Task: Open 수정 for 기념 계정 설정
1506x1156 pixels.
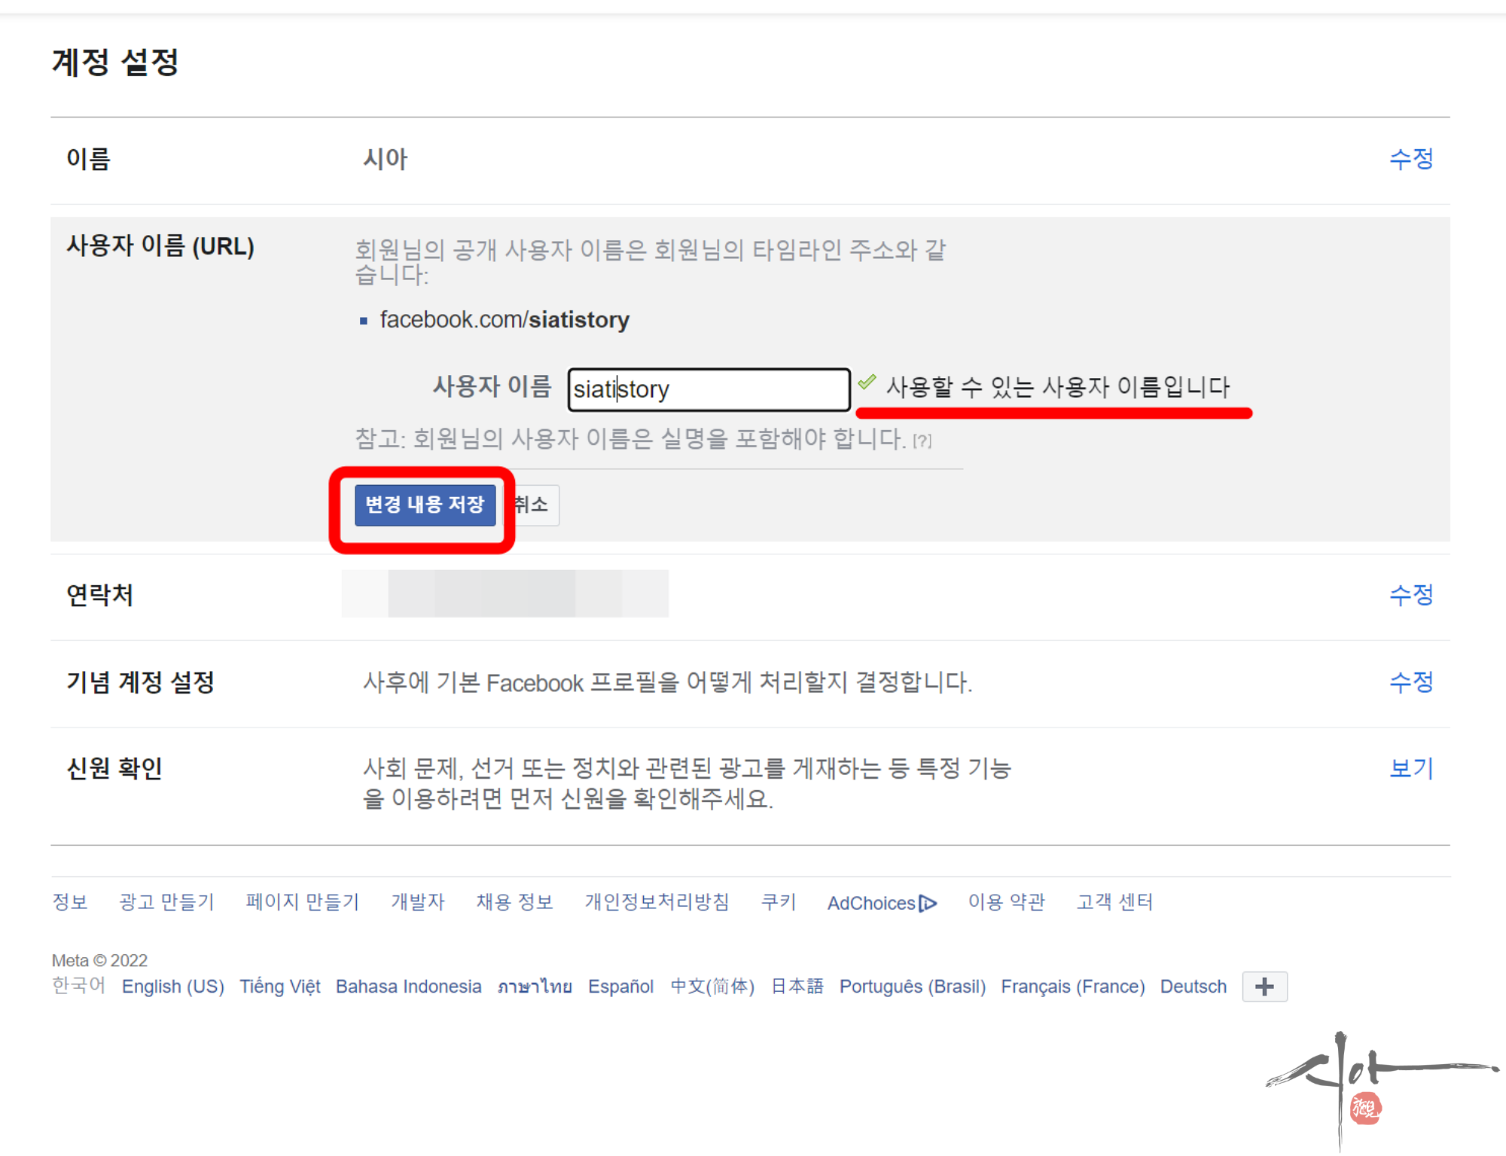Action: [1410, 682]
